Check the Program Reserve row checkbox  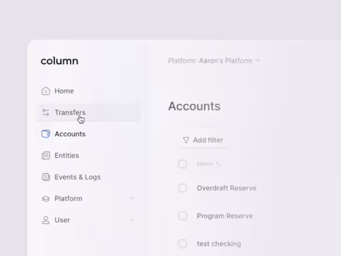tap(183, 216)
